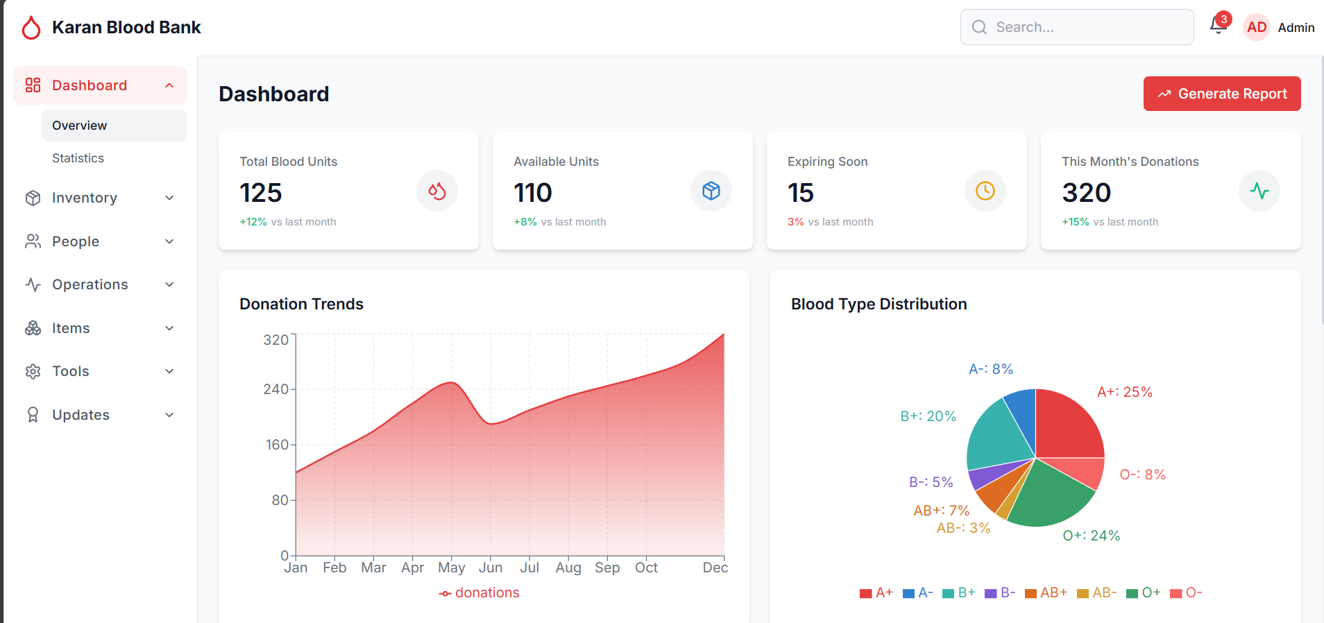Click the Available Units box icon
The width and height of the screenshot is (1324, 623).
(711, 191)
